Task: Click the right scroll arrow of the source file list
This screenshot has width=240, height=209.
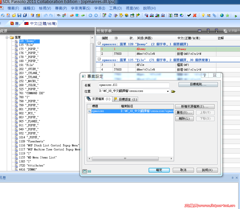Action: click(x=171, y=159)
